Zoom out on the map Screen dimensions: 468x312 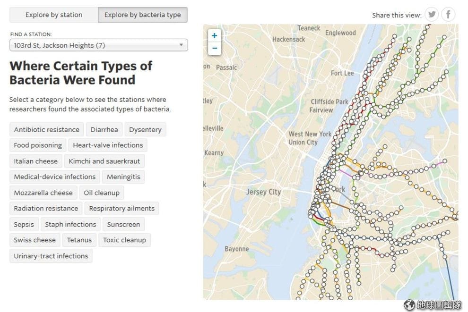coord(214,48)
